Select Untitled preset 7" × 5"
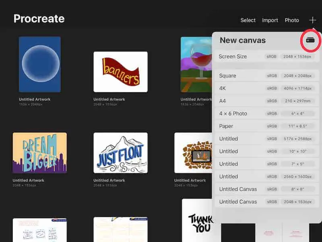Image resolution: width=322 pixels, height=242 pixels. 267,164
